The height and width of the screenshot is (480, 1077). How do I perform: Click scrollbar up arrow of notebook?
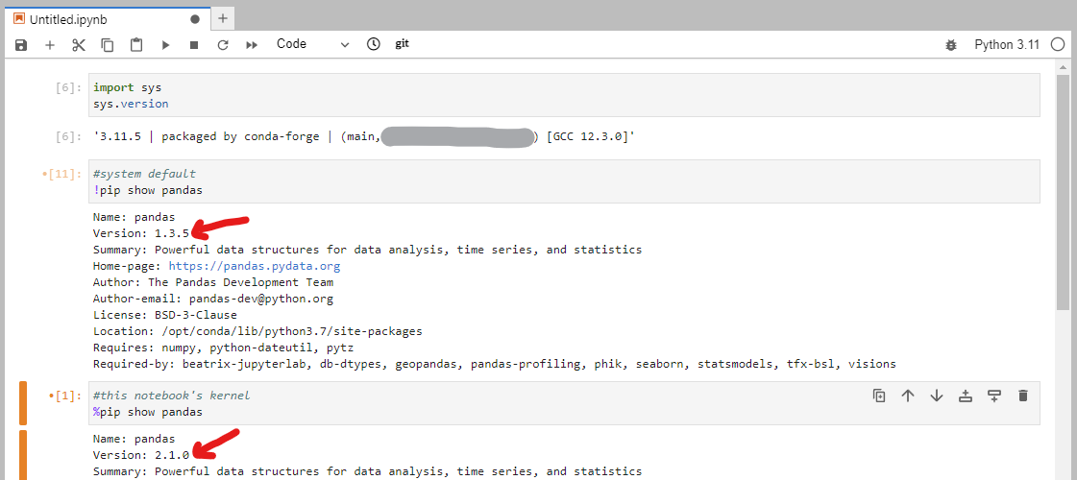coord(1063,68)
